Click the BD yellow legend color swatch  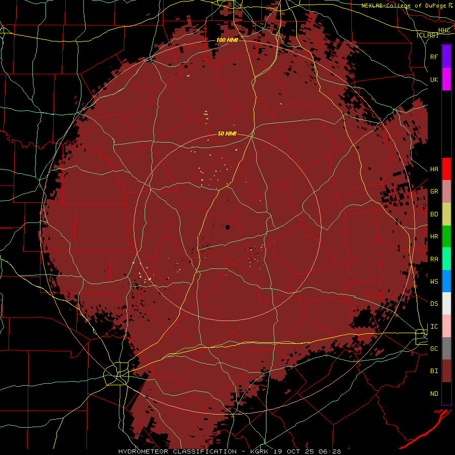(x=446, y=214)
